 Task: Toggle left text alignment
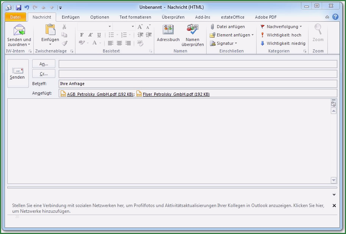coord(111,43)
